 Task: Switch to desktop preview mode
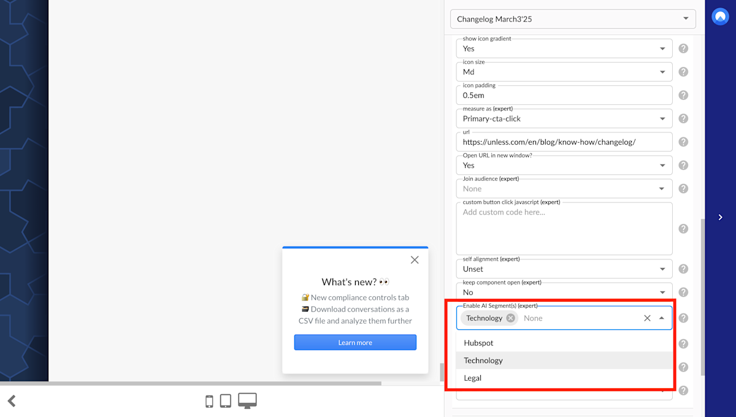pyautogui.click(x=247, y=400)
